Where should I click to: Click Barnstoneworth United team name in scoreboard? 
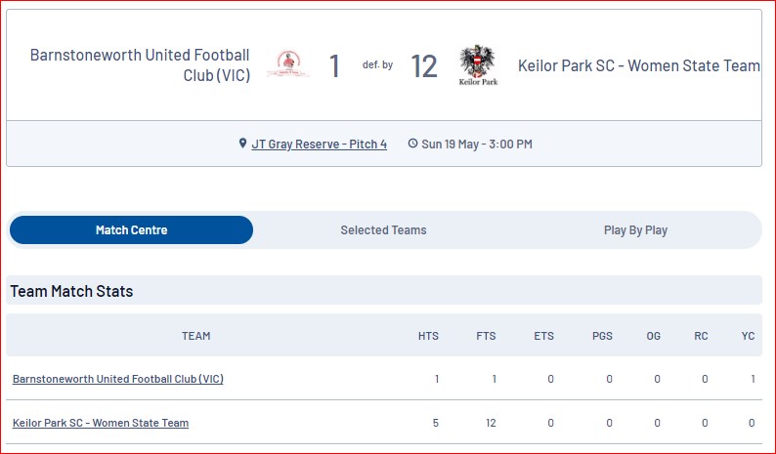[x=140, y=64]
